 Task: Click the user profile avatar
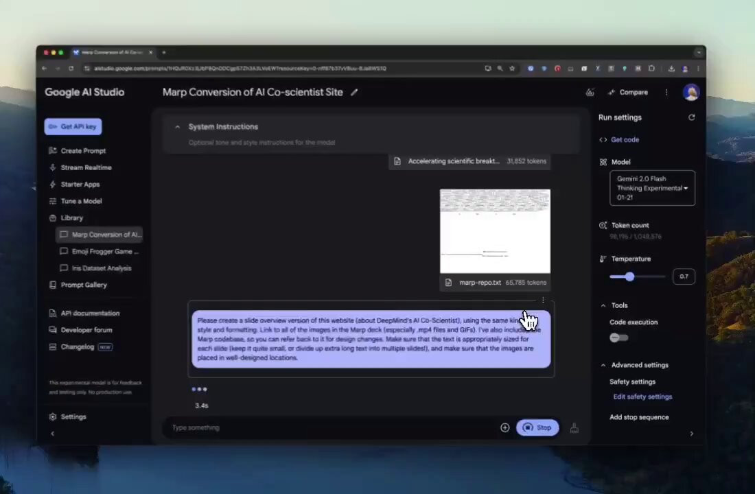[691, 93]
